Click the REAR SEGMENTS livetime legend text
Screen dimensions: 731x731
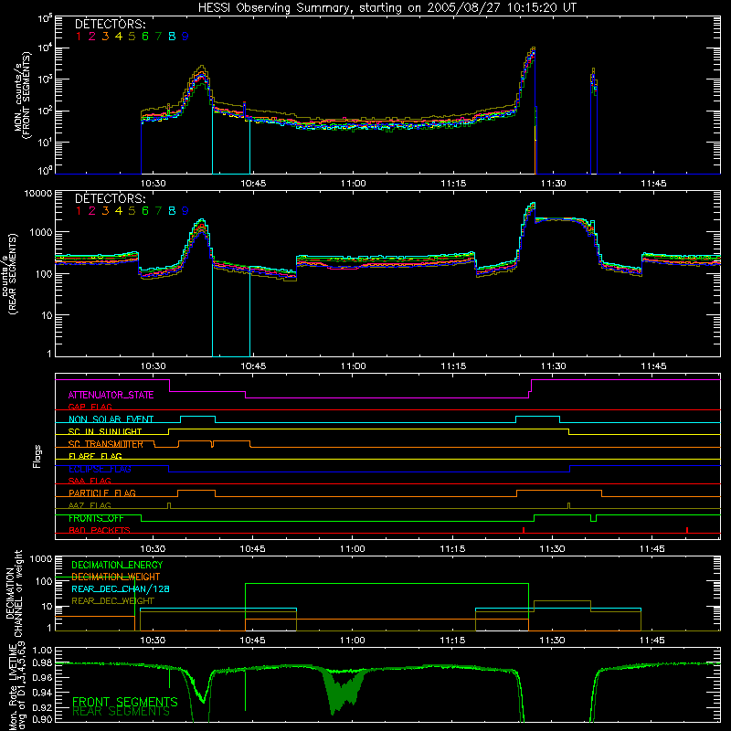pyautogui.click(x=121, y=712)
